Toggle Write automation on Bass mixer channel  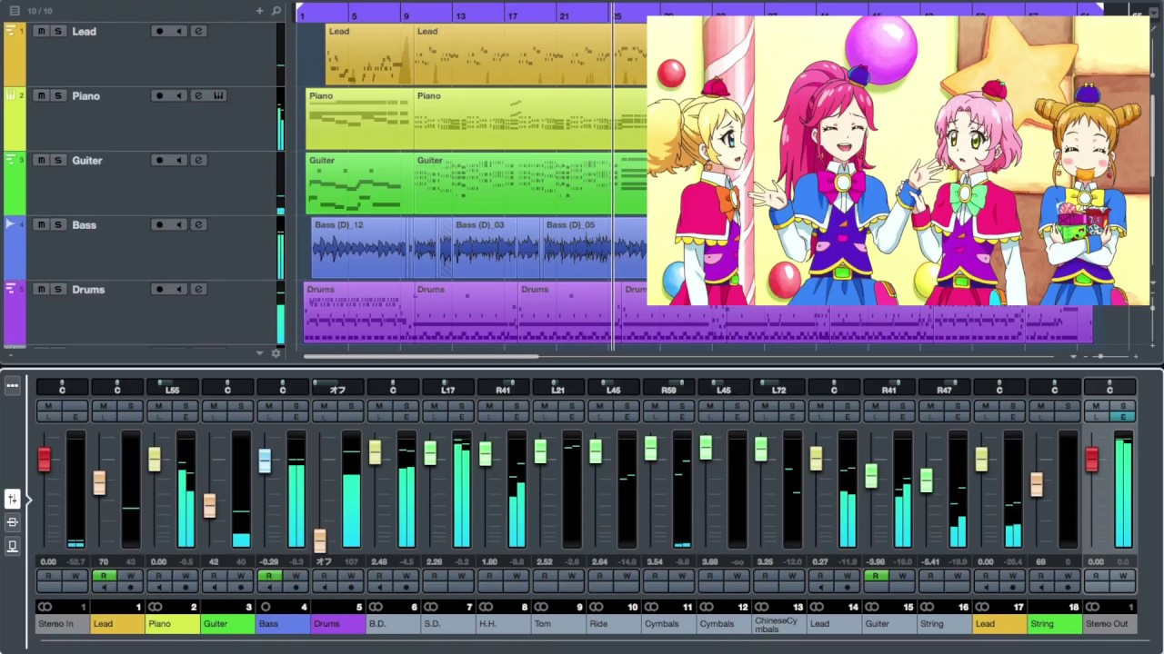point(296,576)
